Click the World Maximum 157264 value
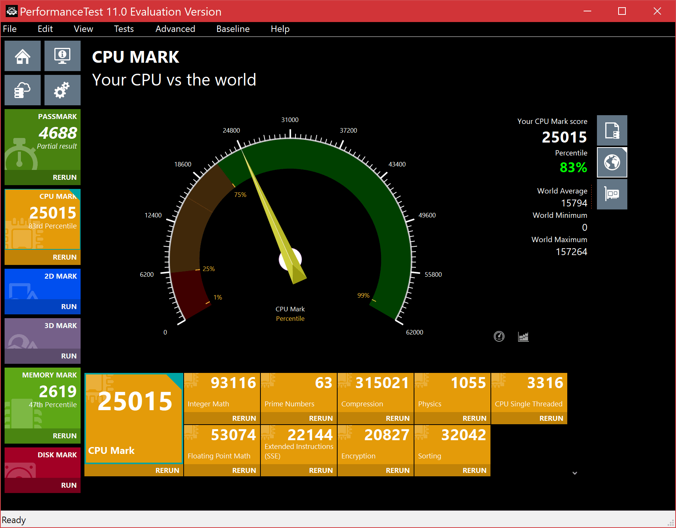Screen dimensions: 676x528 (571, 252)
